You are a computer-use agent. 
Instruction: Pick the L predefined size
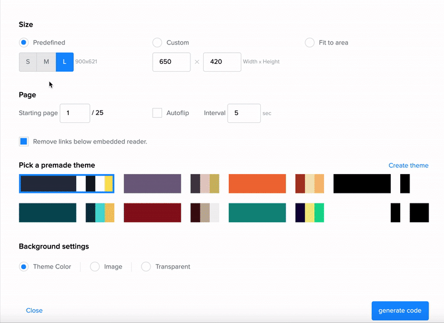click(64, 62)
